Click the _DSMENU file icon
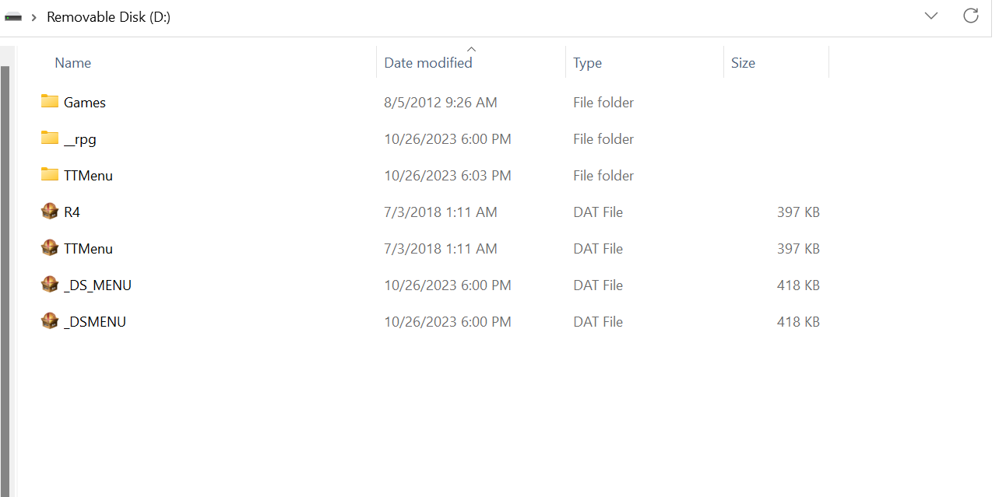The height and width of the screenshot is (497, 999). tap(50, 321)
